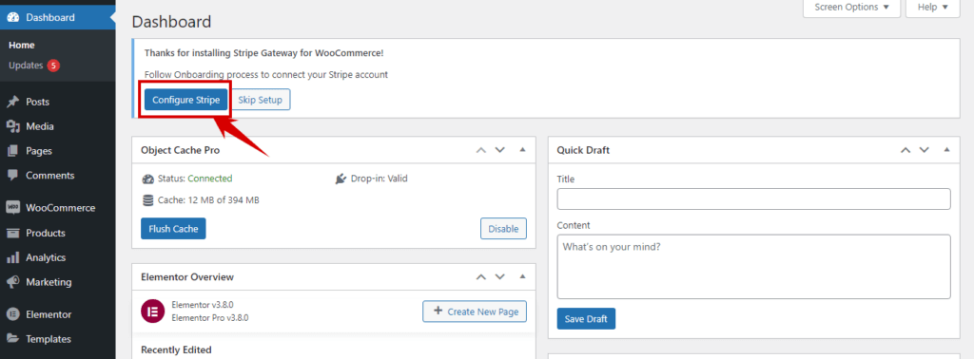
Task: Click the Elementor sidebar icon
Action: tap(12, 314)
